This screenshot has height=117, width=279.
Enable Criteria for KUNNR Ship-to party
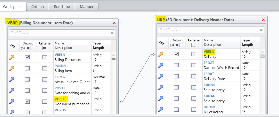[194, 87]
